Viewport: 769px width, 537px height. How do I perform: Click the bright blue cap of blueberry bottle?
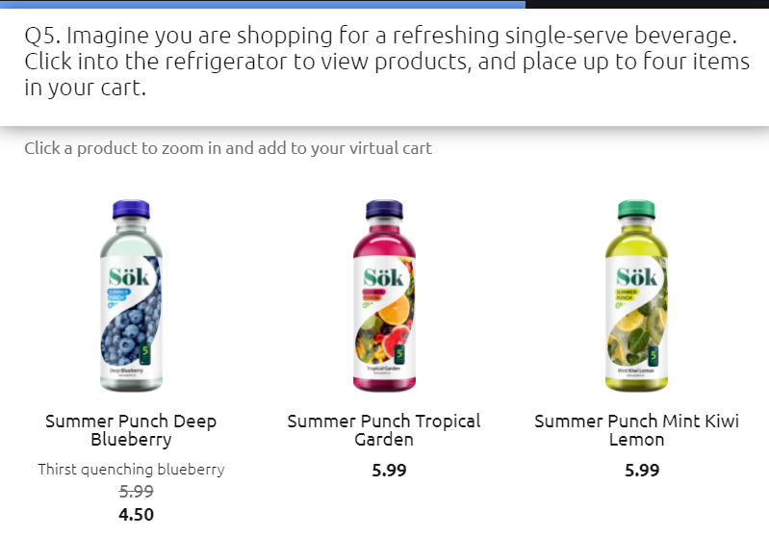coord(131,209)
